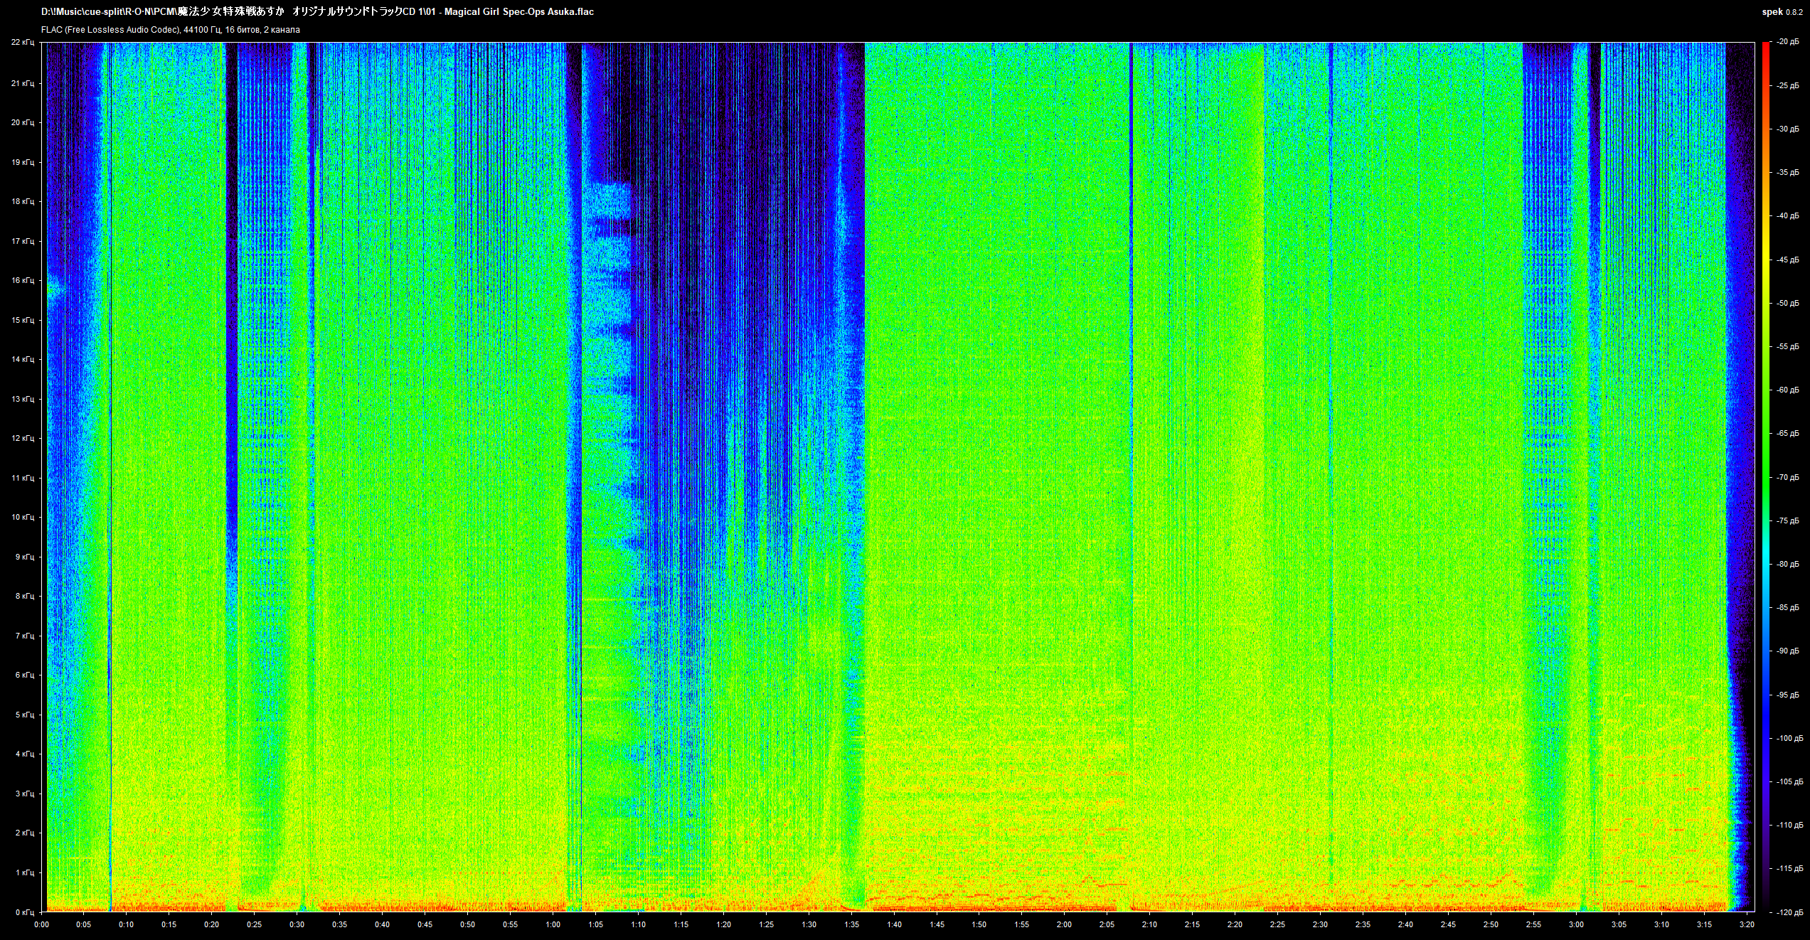Click the "6 кГц" frequency label
This screenshot has height=940, width=1810.
tap(24, 675)
